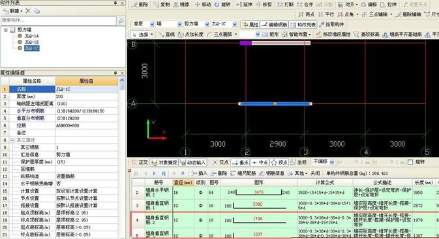Viewport: 439px width, 239px height.
Task: Toggle 对象捕捉 object snap
Action: click(164, 162)
